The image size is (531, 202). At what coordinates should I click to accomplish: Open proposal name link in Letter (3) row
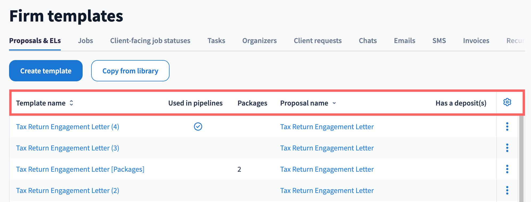pos(327,148)
